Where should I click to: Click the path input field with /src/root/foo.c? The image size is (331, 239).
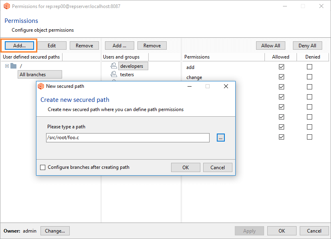point(128,138)
